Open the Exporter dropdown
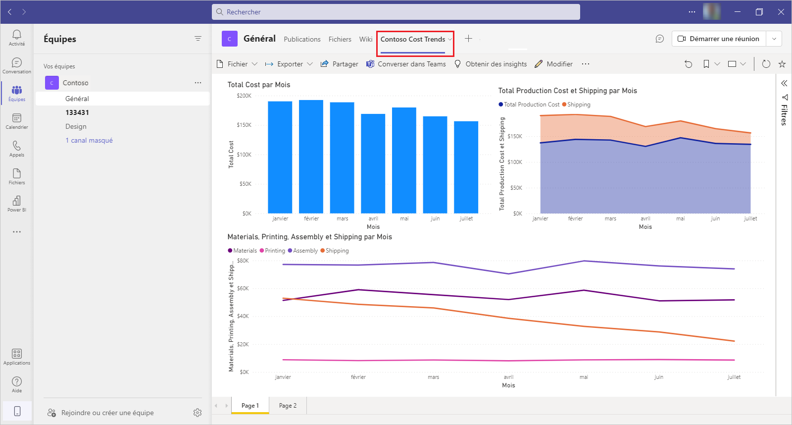Viewport: 792px width, 425px height. click(289, 64)
